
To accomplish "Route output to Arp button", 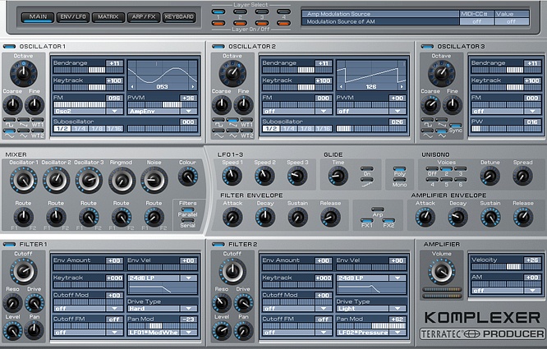I will [378, 209].
